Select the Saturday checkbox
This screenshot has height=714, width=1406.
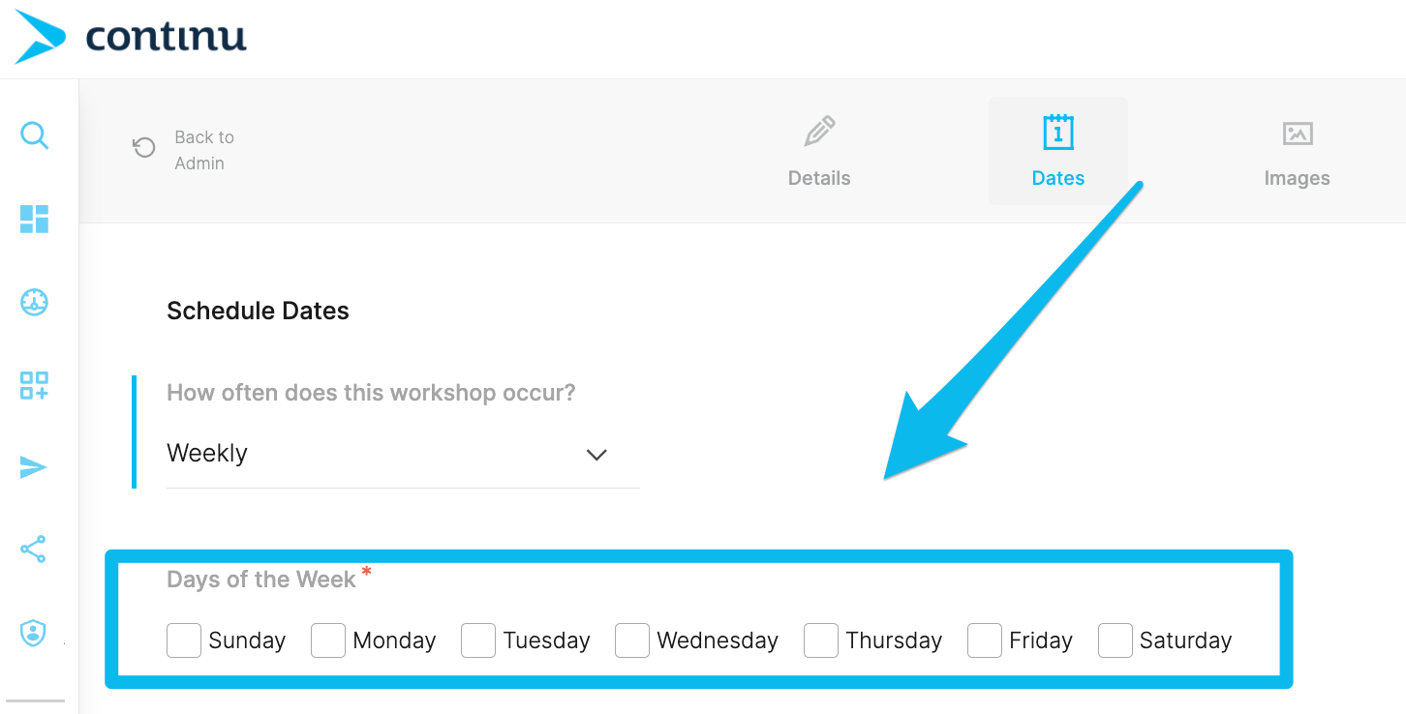(x=1116, y=640)
